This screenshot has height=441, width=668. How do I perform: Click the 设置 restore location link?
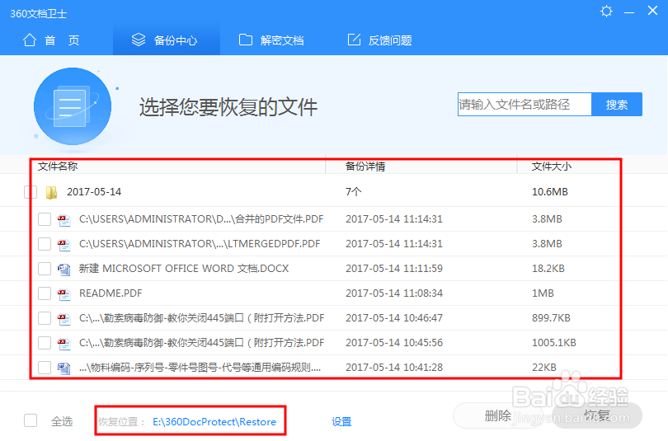(x=341, y=422)
